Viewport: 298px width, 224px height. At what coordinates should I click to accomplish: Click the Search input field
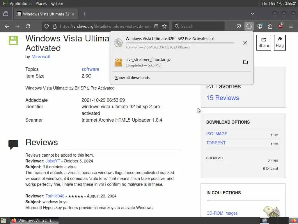point(198,26)
